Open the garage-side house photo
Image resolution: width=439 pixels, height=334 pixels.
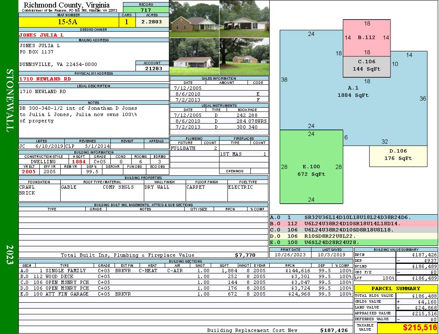(x=245, y=19)
